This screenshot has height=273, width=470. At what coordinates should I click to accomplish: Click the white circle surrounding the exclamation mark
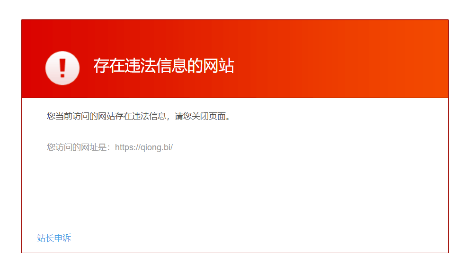[62, 68]
